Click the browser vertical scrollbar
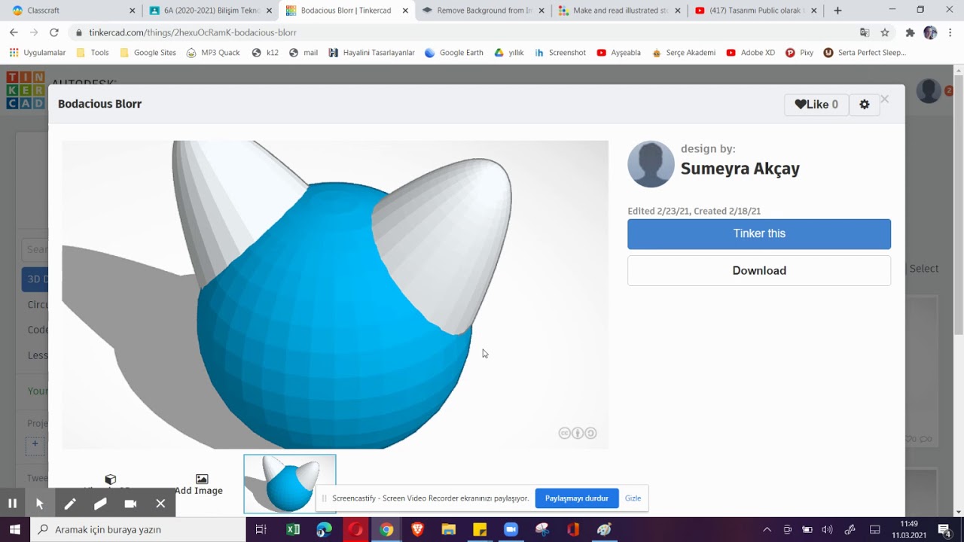 (x=958, y=203)
